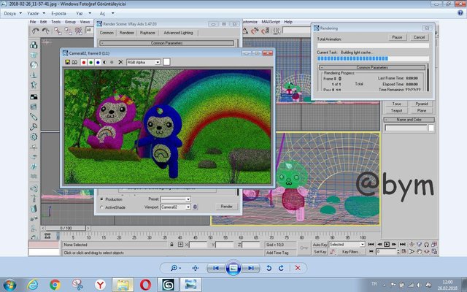Open the MAXScript menu

point(270,22)
